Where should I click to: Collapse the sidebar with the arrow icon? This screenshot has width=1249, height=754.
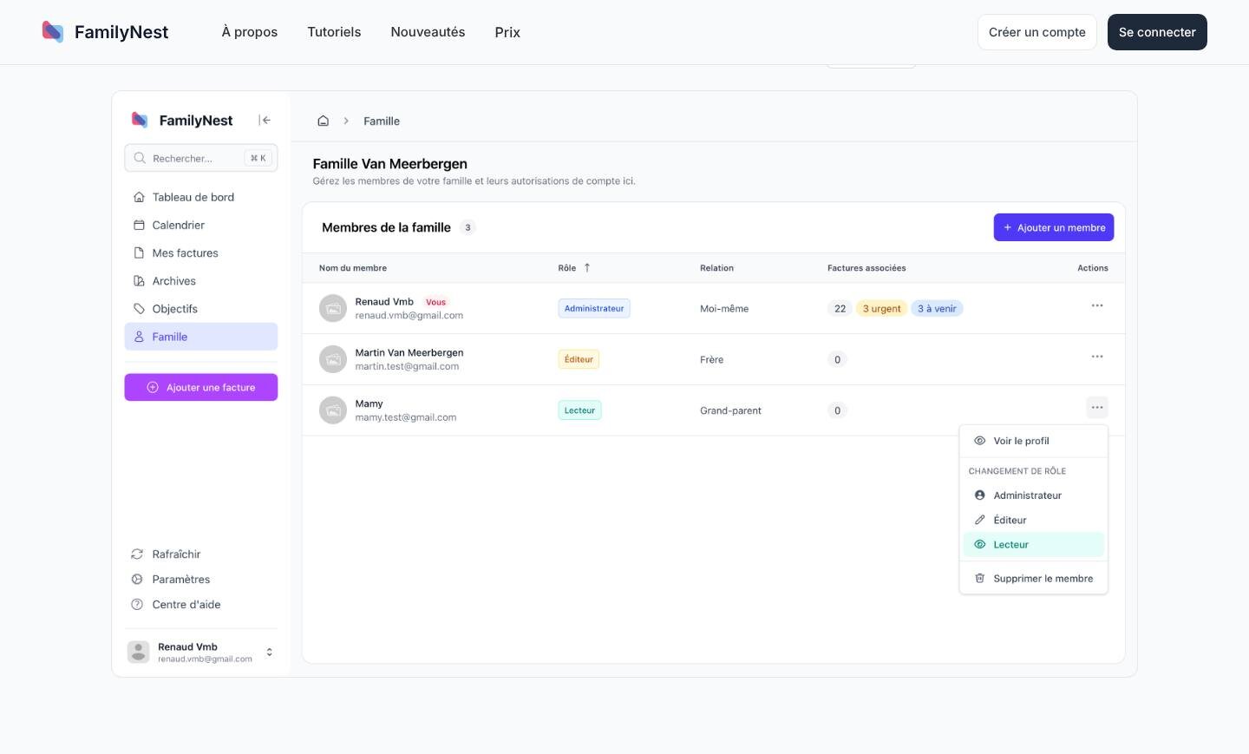(x=265, y=121)
